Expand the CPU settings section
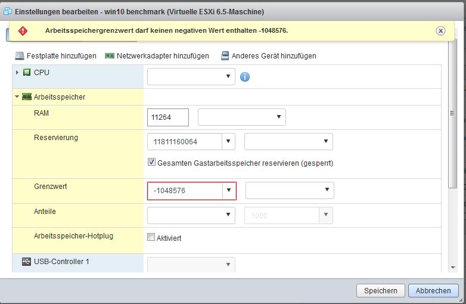Image resolution: width=466 pixels, height=304 pixels. [17, 73]
